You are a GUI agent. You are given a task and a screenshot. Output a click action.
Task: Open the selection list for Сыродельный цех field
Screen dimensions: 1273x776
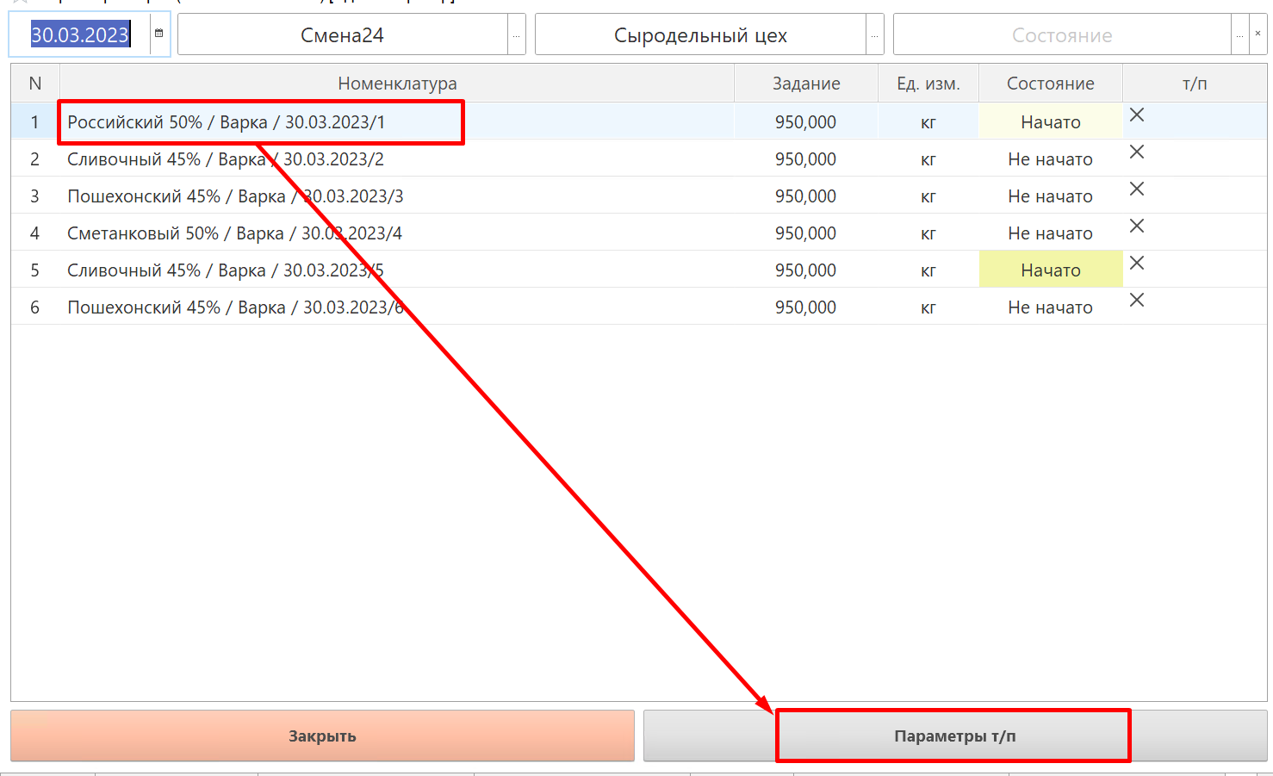click(x=875, y=34)
